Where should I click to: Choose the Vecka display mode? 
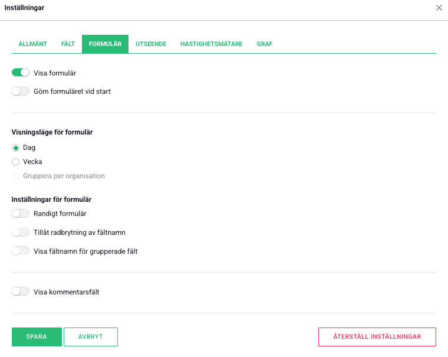(16, 162)
